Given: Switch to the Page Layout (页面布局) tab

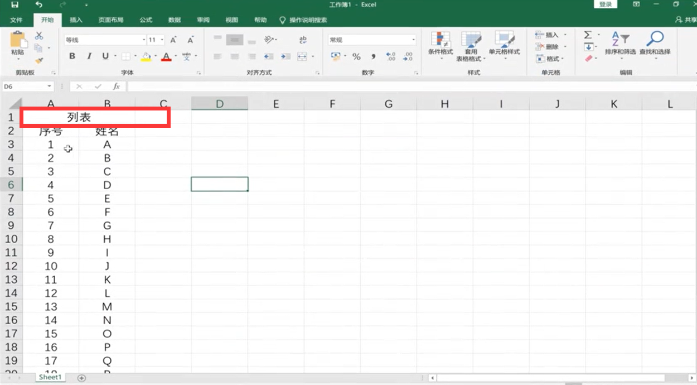Looking at the screenshot, I should (111, 20).
